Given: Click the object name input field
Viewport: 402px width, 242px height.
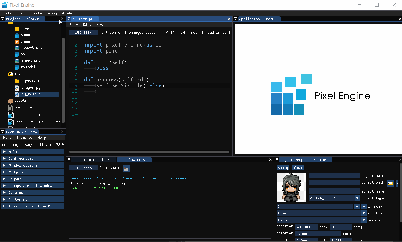Looking at the screenshot, I should [x=334, y=176].
